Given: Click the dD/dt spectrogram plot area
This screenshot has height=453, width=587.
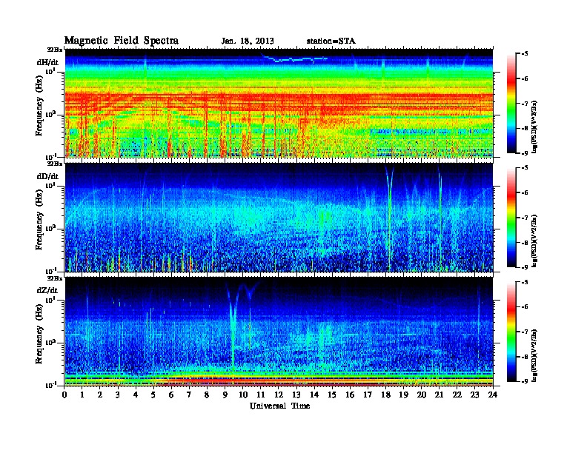Looking at the screenshot, I should coord(279,217).
